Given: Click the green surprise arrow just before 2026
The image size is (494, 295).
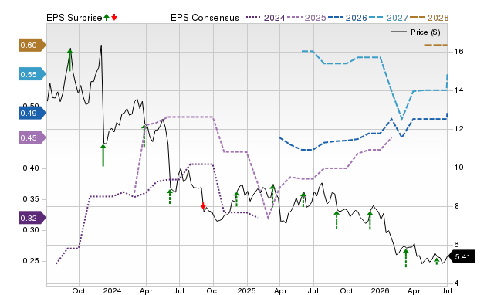Looking at the screenshot, I should click(x=370, y=220).
